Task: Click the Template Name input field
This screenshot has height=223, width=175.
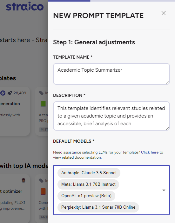Action: (x=111, y=74)
